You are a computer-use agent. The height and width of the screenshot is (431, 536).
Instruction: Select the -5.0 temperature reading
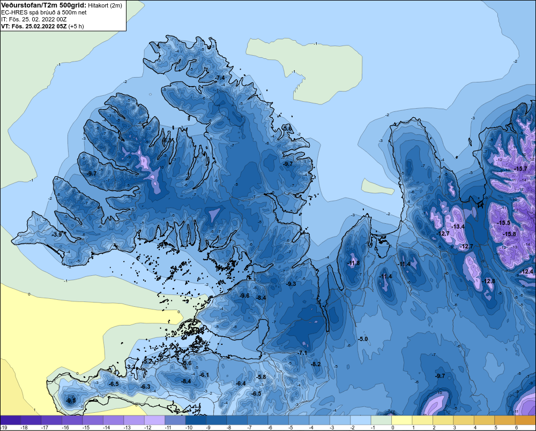pyautogui.click(x=363, y=339)
